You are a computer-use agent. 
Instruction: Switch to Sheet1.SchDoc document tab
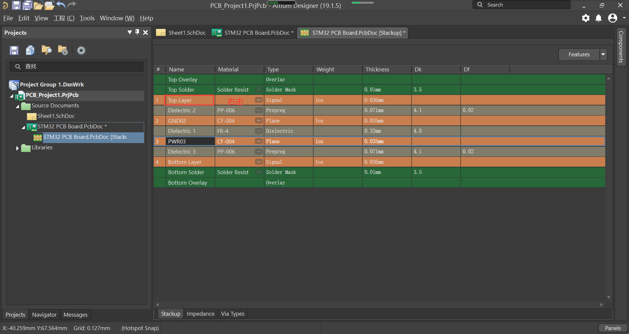pos(181,33)
